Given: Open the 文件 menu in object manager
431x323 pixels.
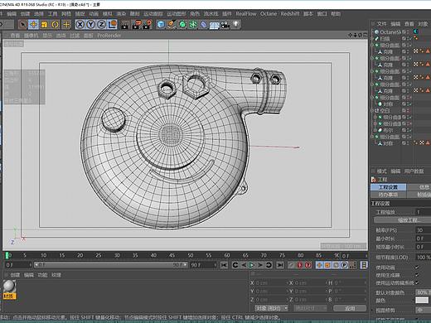Looking at the screenshot, I should point(381,24).
